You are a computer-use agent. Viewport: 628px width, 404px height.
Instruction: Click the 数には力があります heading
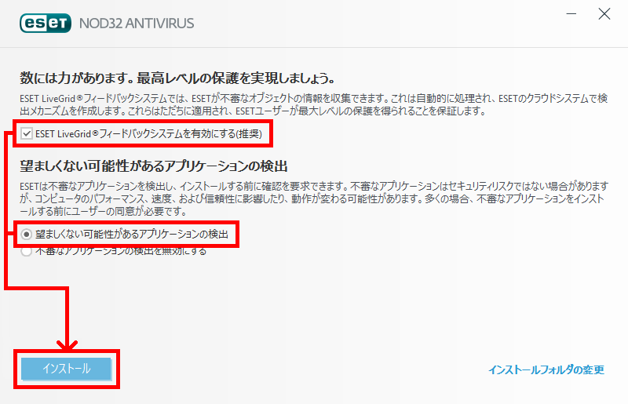[x=177, y=78]
